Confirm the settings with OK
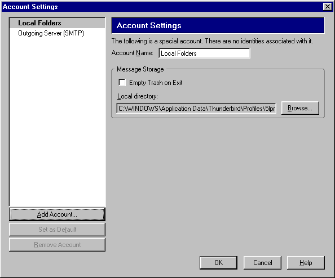 (219, 263)
